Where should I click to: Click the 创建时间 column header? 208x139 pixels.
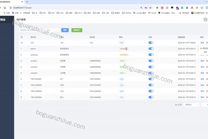(x=181, y=37)
